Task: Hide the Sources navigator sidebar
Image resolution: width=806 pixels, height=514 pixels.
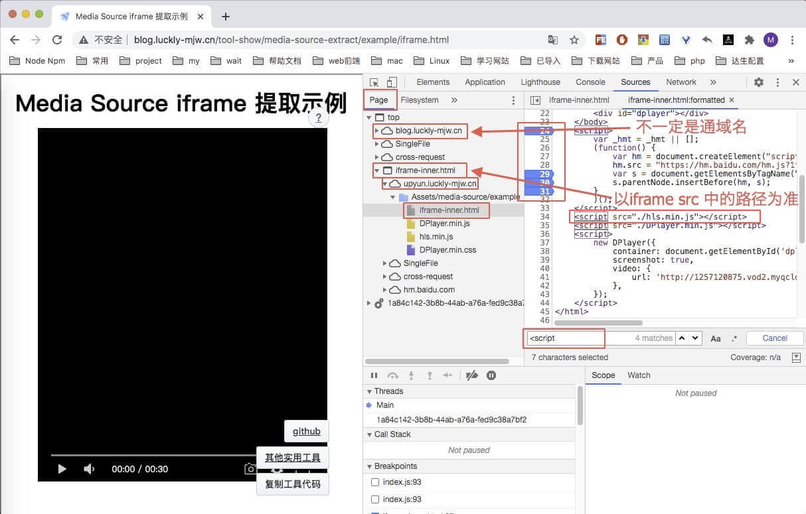Action: [x=535, y=100]
